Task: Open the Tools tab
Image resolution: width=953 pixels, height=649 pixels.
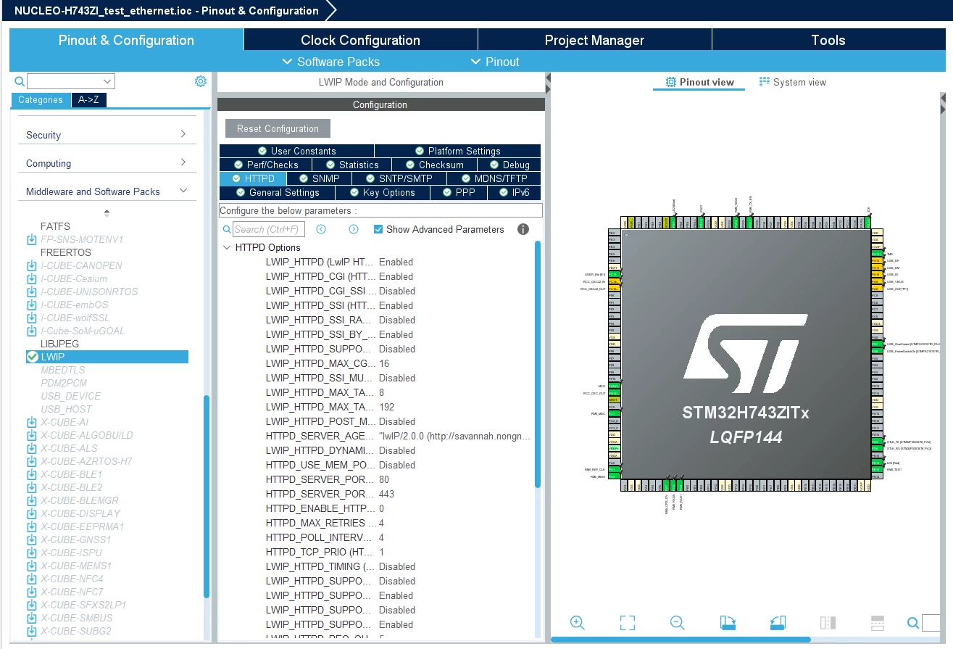Action: coord(828,40)
